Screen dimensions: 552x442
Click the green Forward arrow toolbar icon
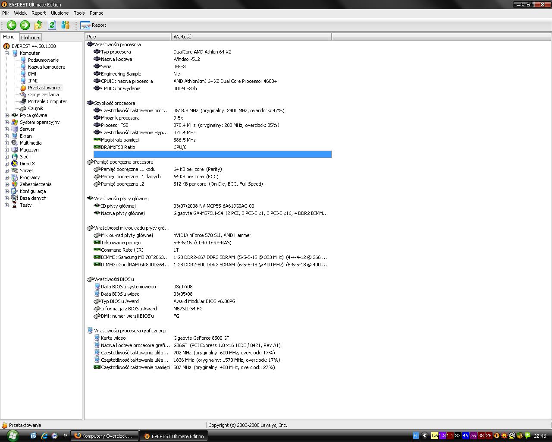pos(25,25)
